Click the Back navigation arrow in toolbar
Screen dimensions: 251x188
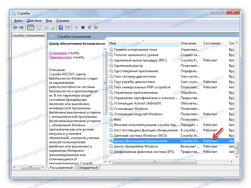pos(15,28)
